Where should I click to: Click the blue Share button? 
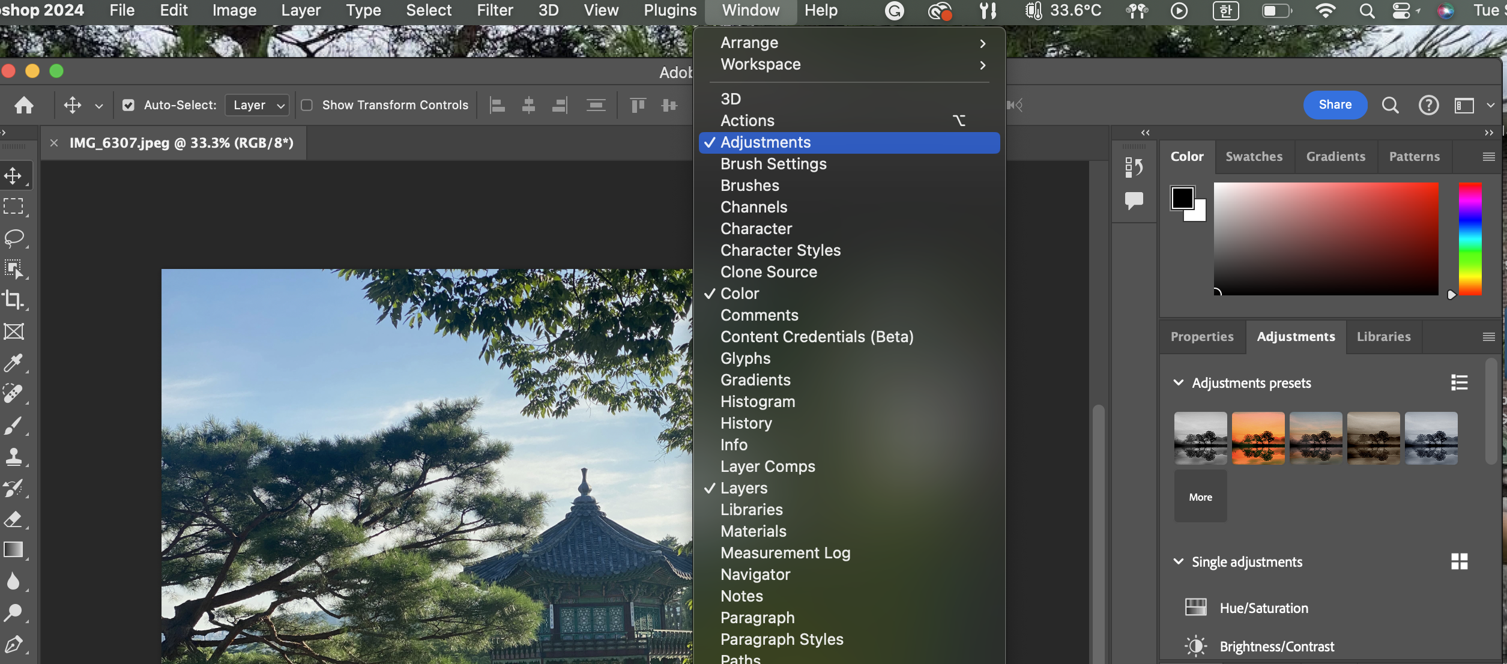click(1335, 105)
